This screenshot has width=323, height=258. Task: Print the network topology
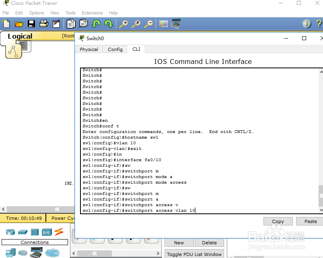pyautogui.click(x=43, y=24)
